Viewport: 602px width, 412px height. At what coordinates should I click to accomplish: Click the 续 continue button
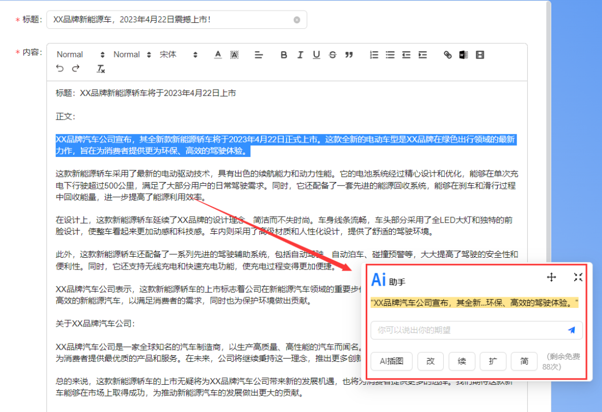click(462, 361)
